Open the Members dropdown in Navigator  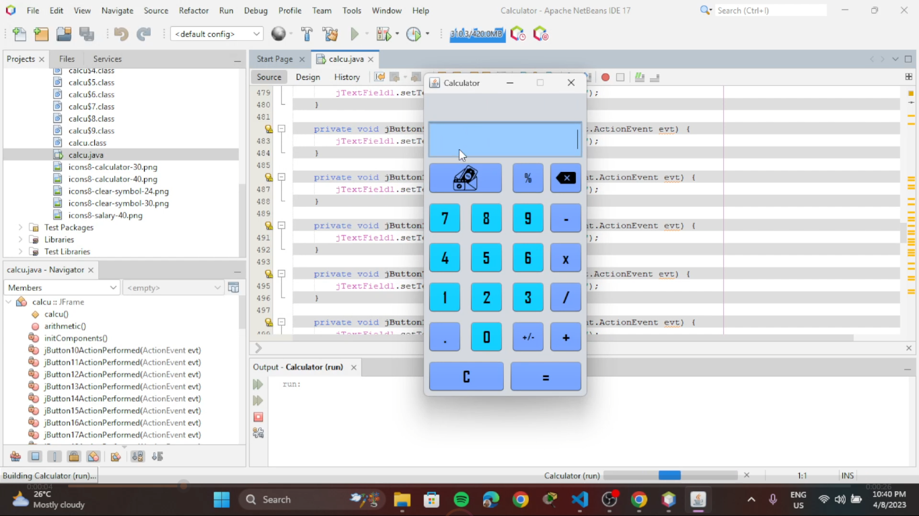tap(62, 288)
